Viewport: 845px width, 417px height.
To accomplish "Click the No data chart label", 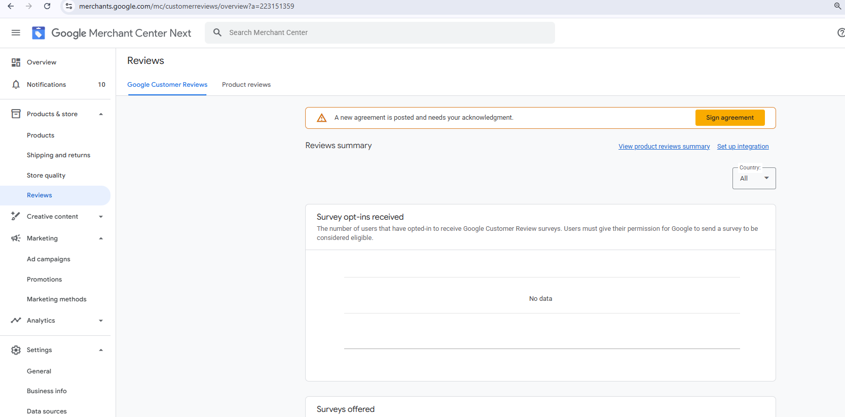I will point(540,299).
